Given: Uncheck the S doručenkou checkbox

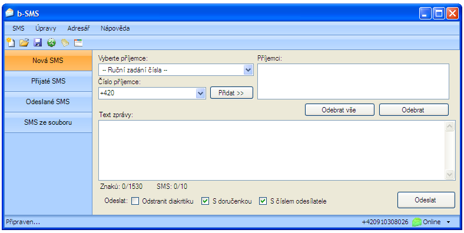Looking at the screenshot, I should pos(205,201).
